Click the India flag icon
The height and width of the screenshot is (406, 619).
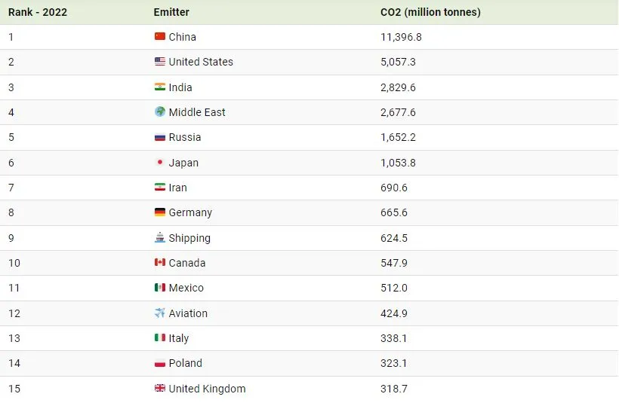(159, 87)
